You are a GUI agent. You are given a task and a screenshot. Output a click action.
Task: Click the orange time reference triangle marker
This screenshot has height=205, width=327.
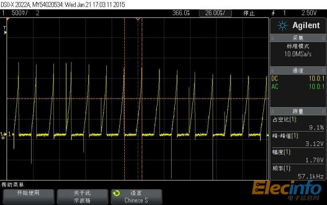[138, 19]
